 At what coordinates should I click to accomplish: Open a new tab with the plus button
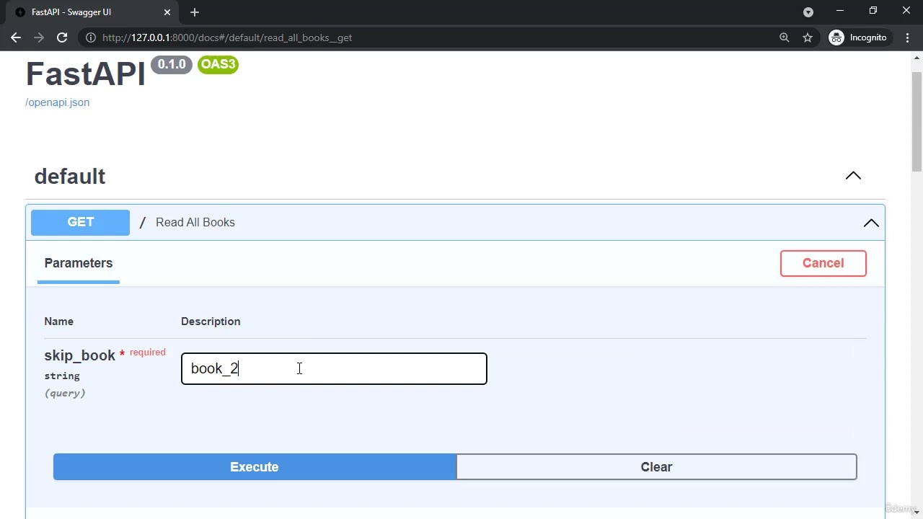point(195,12)
